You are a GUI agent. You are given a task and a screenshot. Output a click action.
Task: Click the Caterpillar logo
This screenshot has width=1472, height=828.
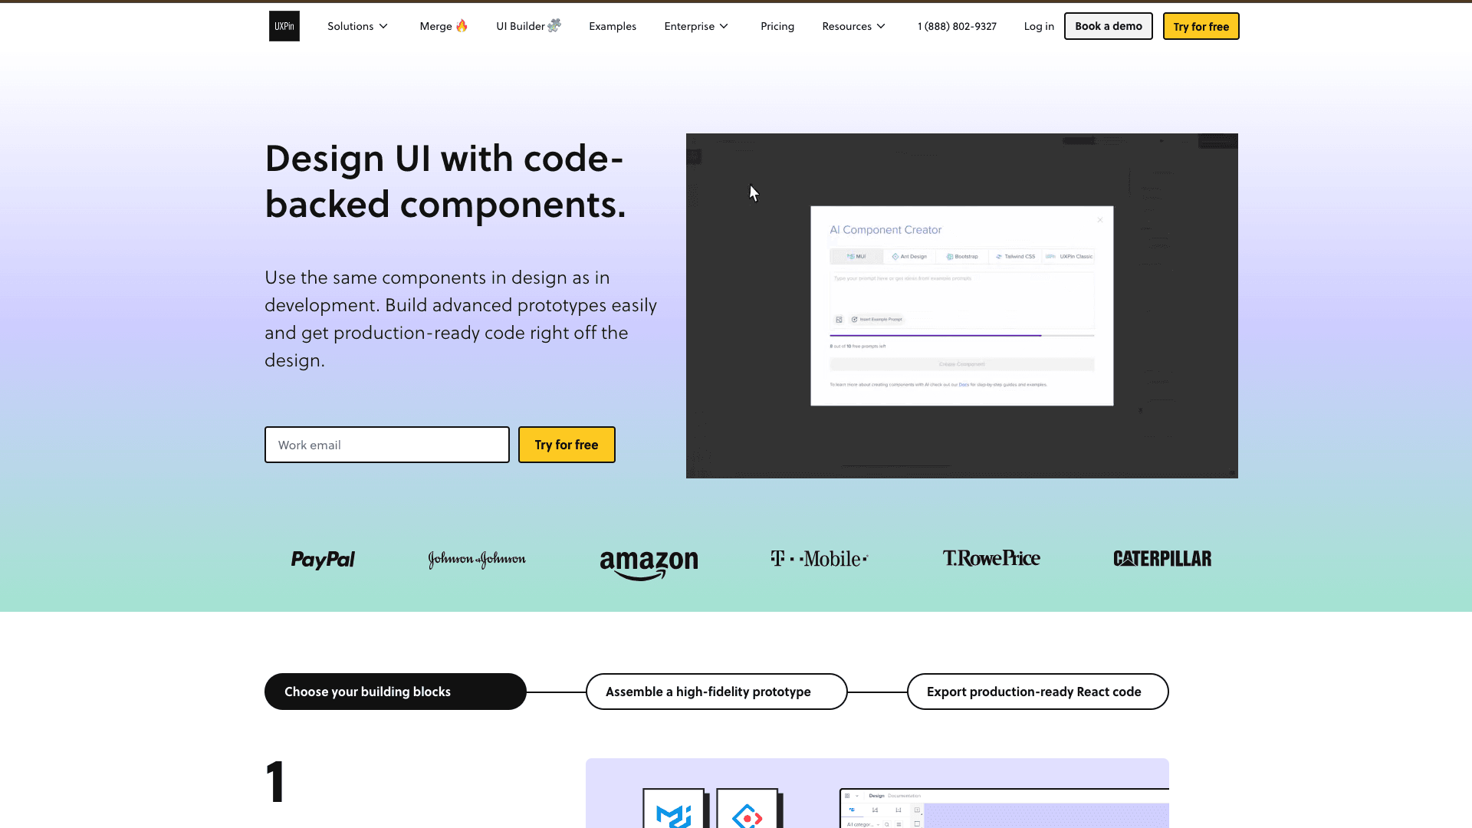1162,559
